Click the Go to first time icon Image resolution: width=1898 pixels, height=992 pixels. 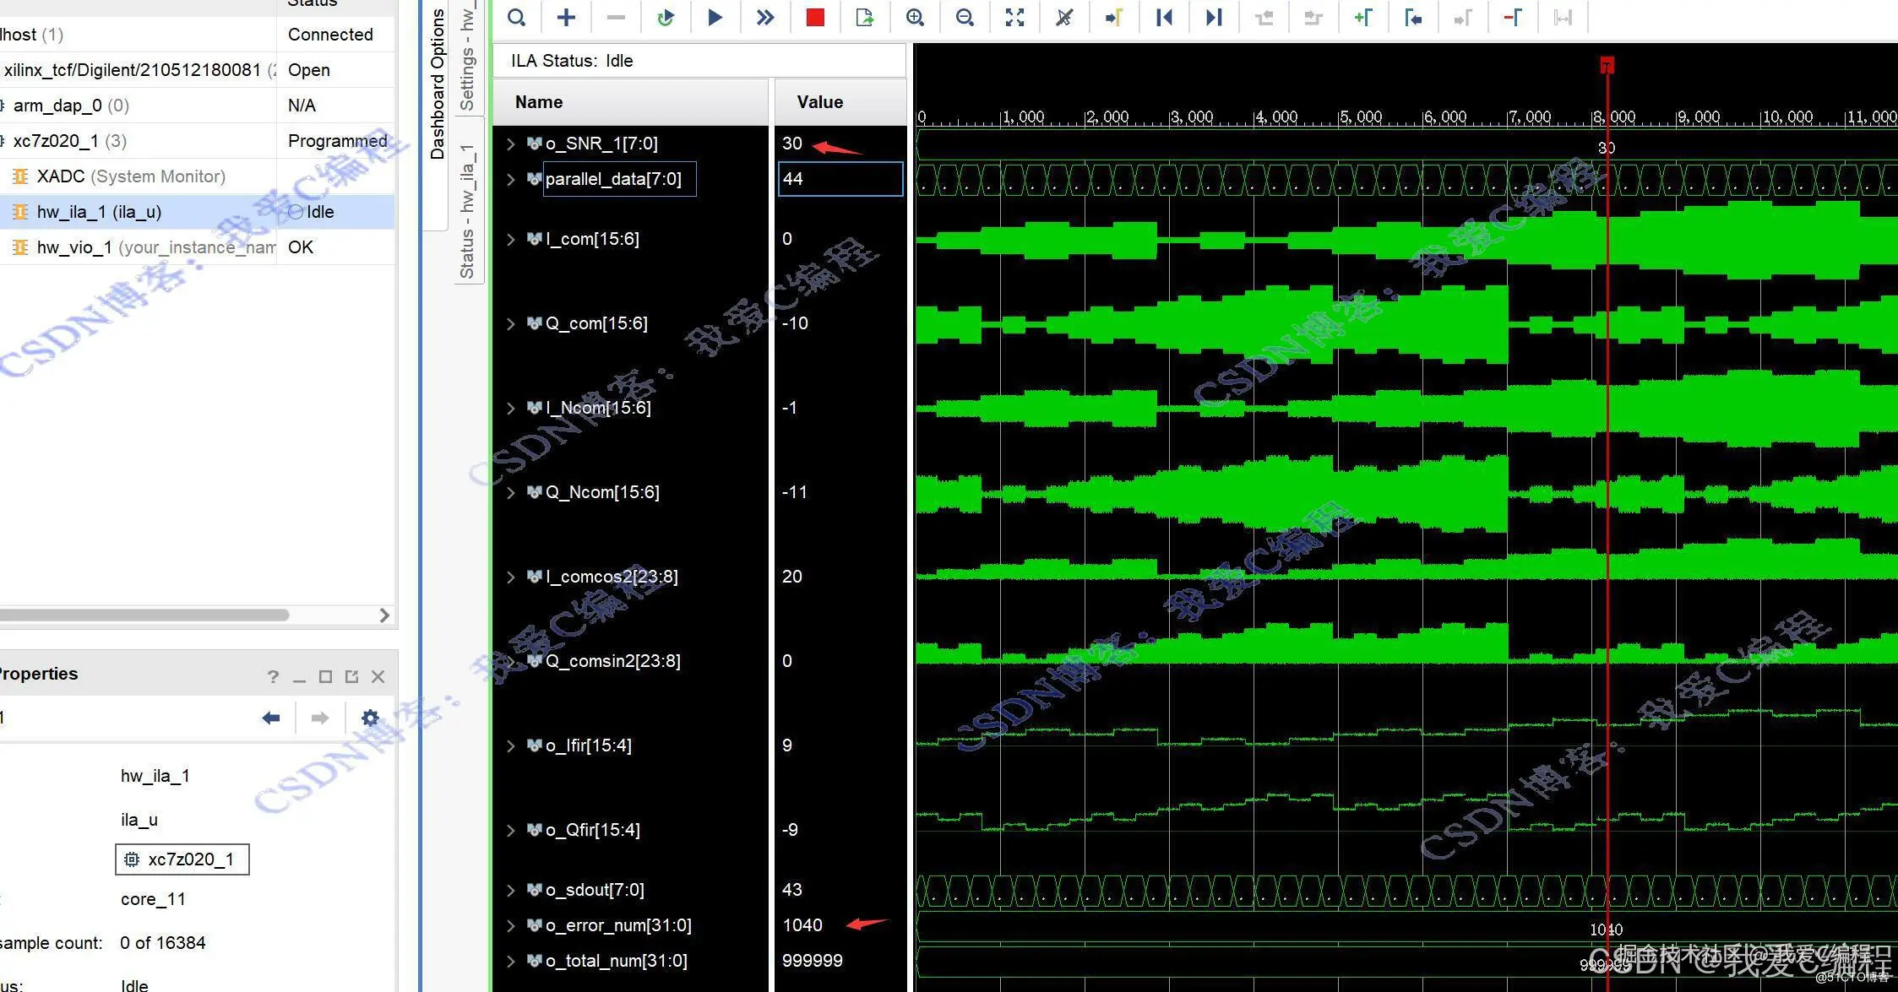[x=1164, y=17]
